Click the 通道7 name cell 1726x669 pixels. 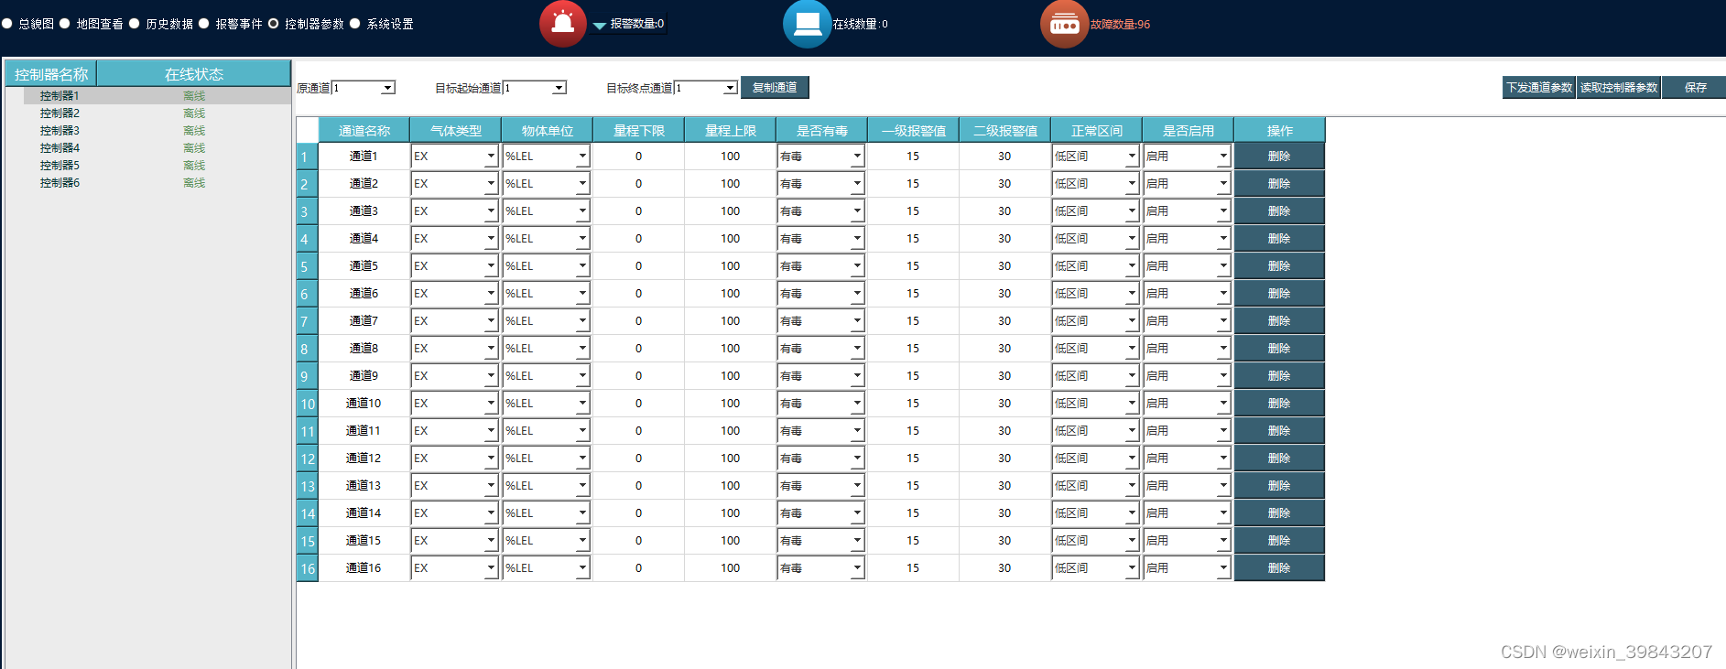(364, 321)
